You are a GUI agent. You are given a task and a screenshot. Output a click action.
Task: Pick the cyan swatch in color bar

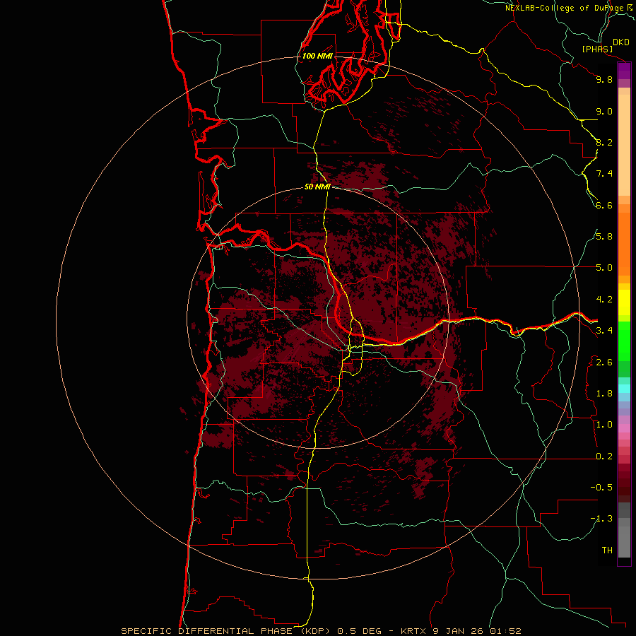coord(624,389)
